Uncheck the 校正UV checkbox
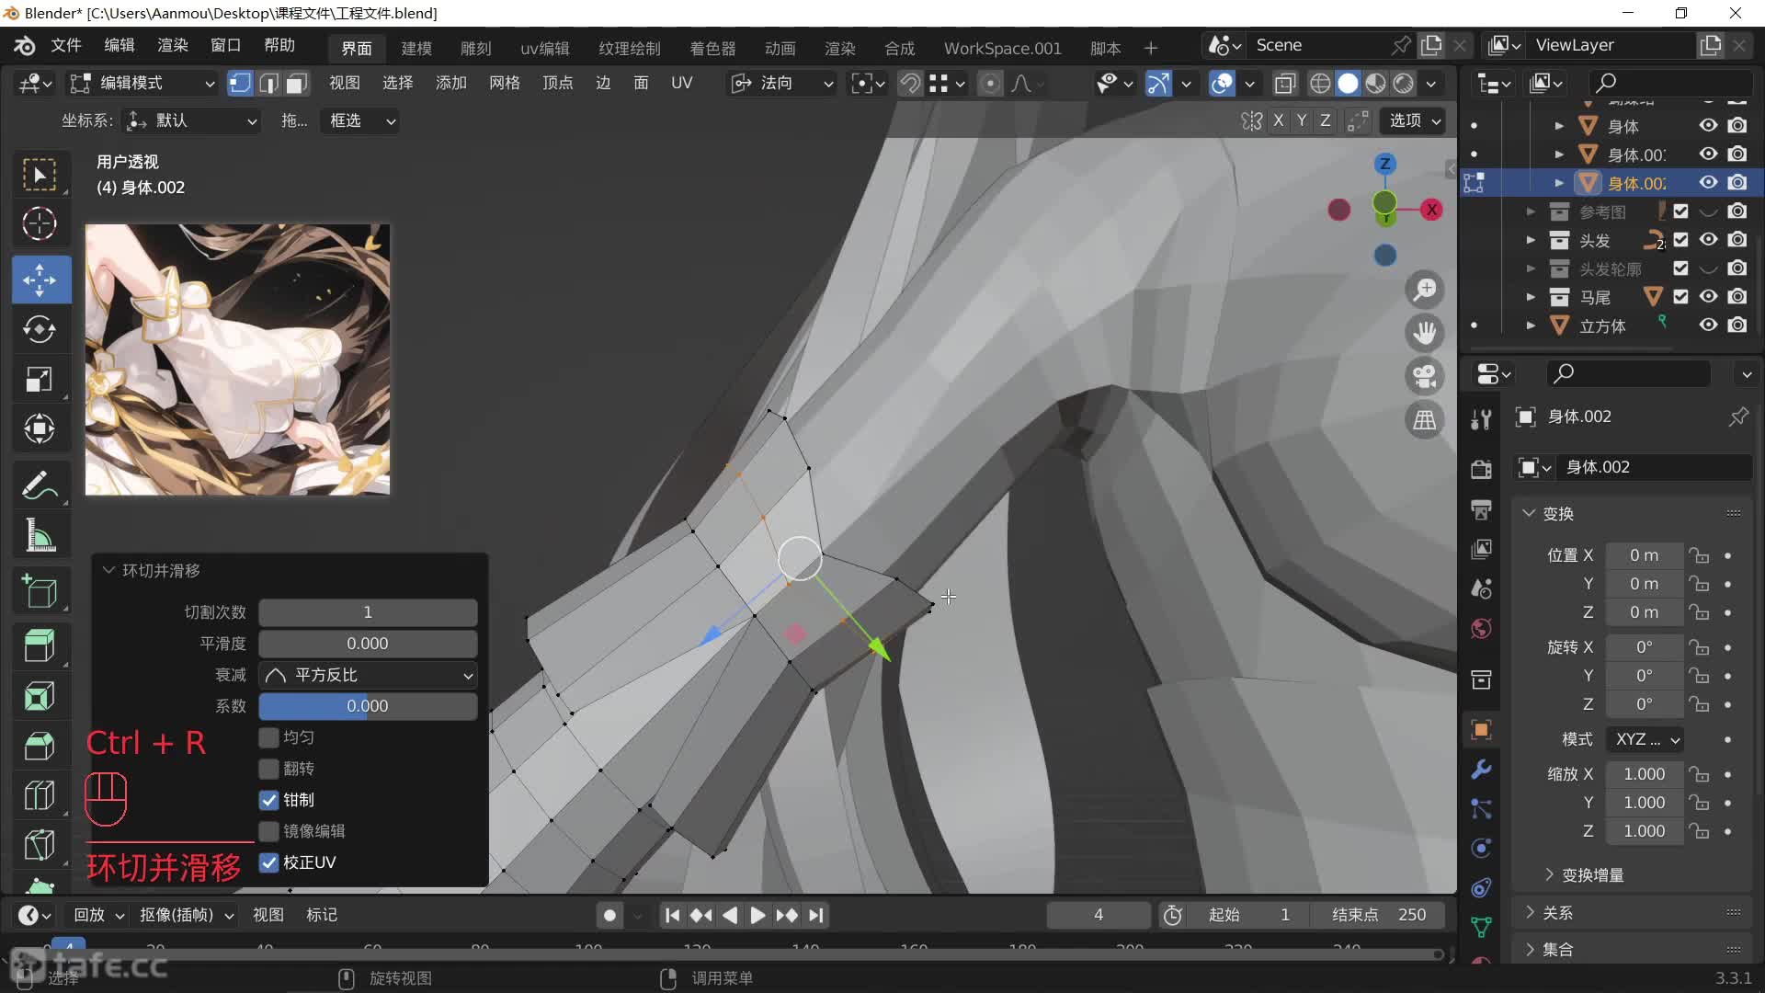Viewport: 1765px width, 993px height. pos(268,862)
